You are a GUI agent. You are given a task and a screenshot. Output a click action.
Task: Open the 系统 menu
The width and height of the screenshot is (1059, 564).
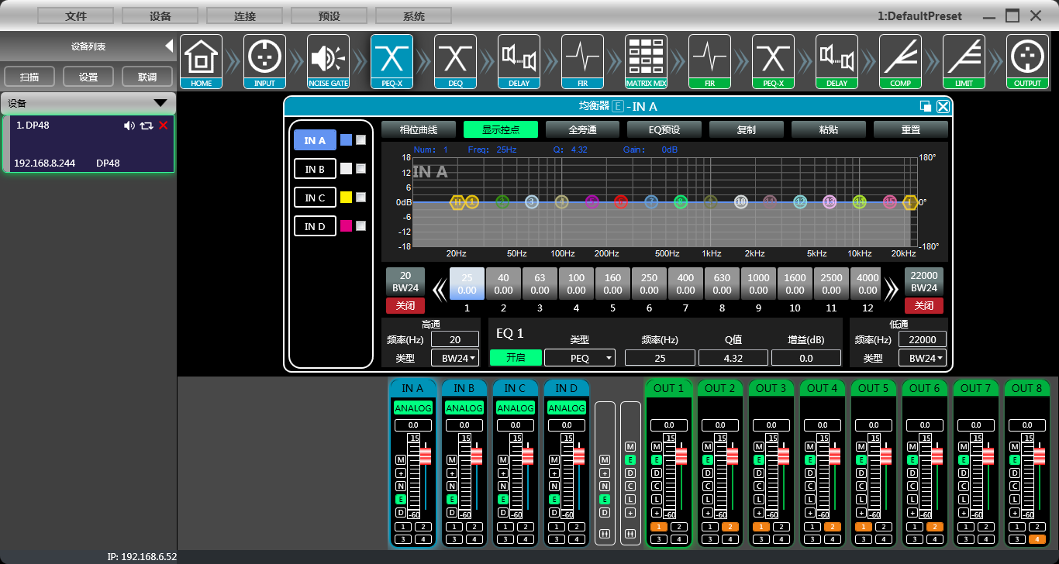[x=414, y=16]
